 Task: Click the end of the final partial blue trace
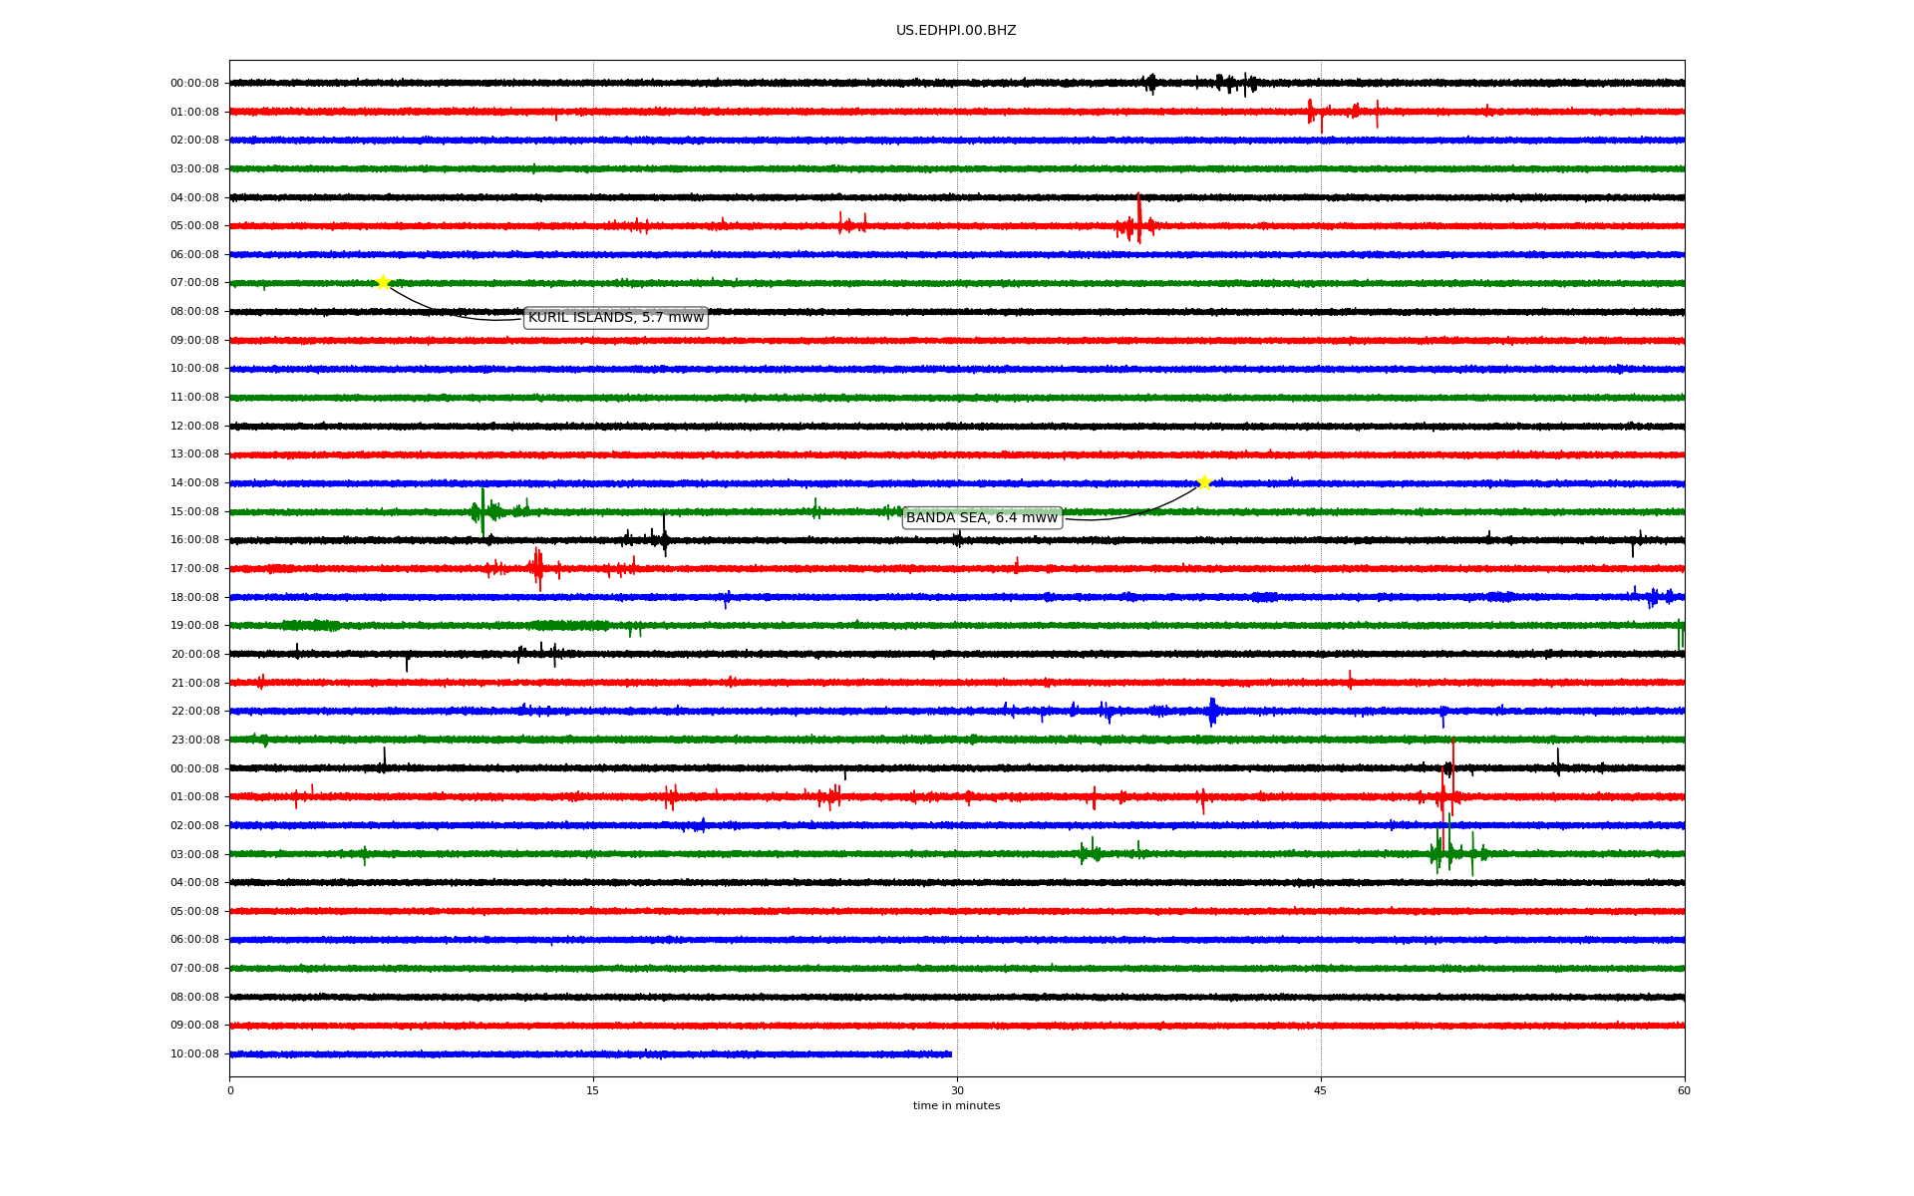pyautogui.click(x=950, y=1053)
